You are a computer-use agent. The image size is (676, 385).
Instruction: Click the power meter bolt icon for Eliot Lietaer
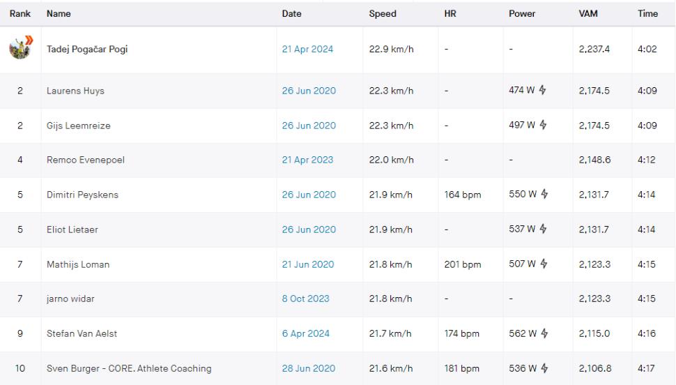coord(543,229)
